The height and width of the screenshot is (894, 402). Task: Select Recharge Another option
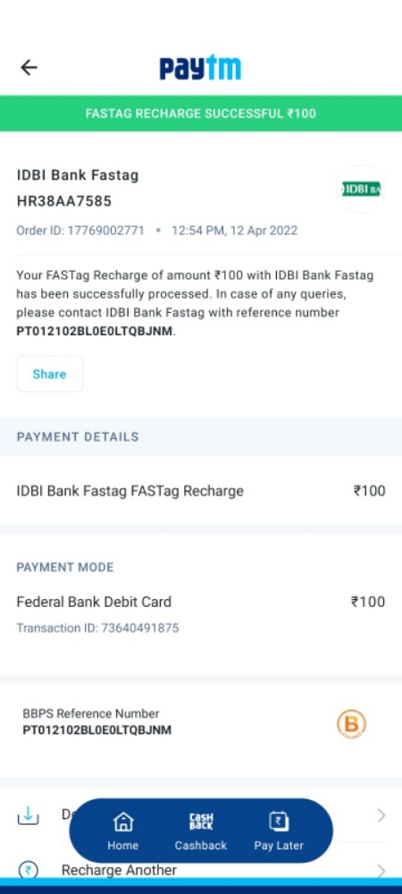[x=119, y=870]
